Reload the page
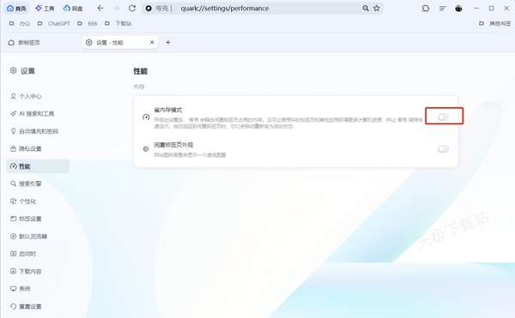This screenshot has width=515, height=318. pos(132,9)
